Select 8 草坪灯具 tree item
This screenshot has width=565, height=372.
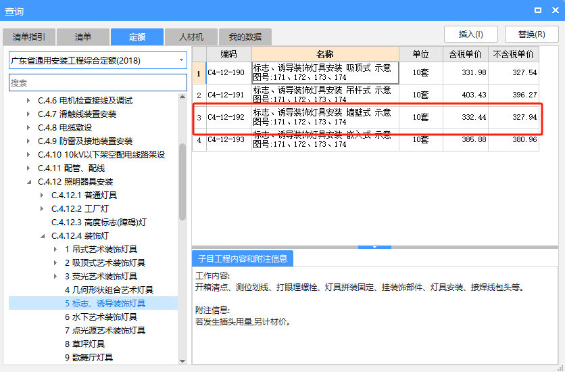coord(84,344)
